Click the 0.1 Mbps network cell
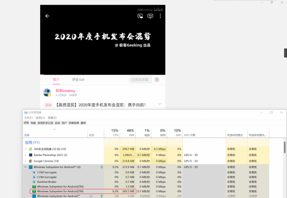 click(160, 149)
